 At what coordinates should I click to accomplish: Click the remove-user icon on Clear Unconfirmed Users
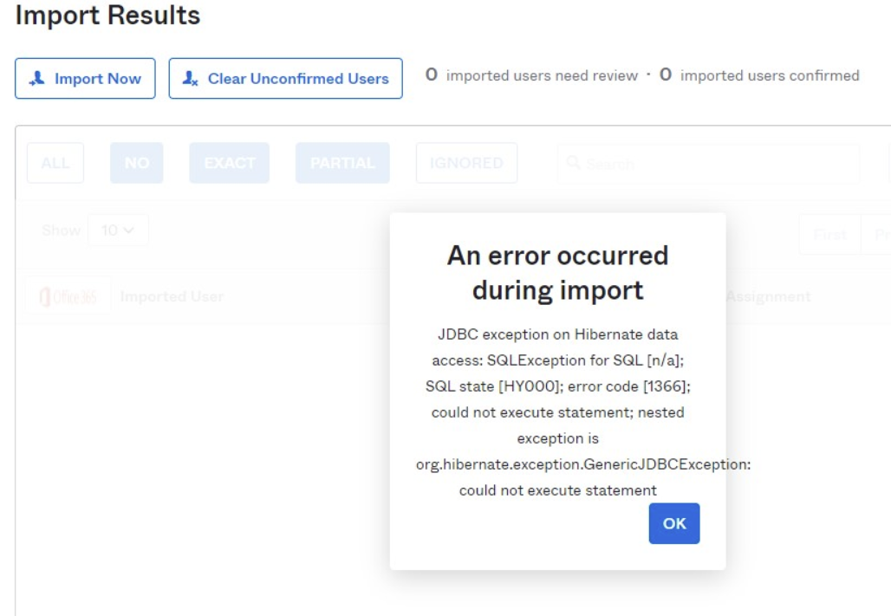pos(191,79)
